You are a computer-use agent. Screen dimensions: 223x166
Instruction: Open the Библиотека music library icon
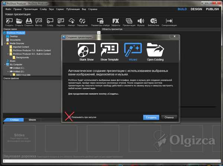click(x=153, y=22)
